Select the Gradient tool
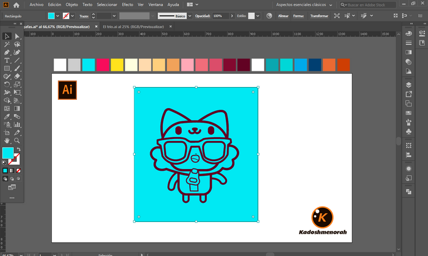428x256 pixels. (x=17, y=108)
